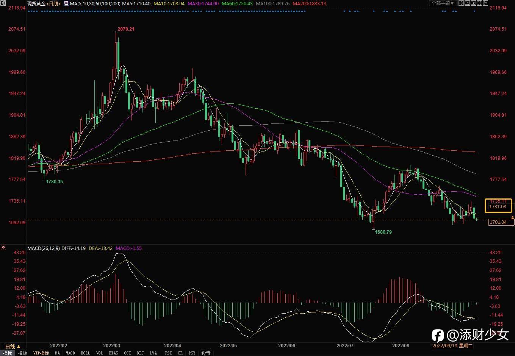This screenshot has width=515, height=356.
Task: Click the red gear icon beside MACD panel
Action: (3, 247)
